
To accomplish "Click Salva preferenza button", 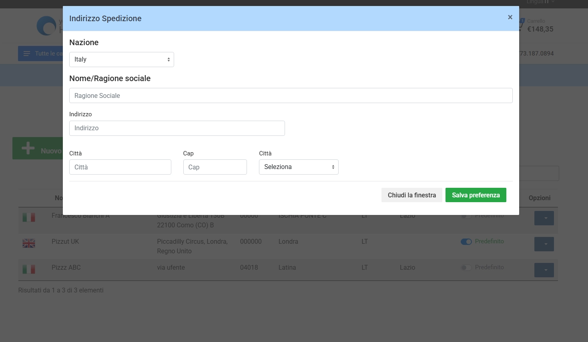I will coord(476,195).
